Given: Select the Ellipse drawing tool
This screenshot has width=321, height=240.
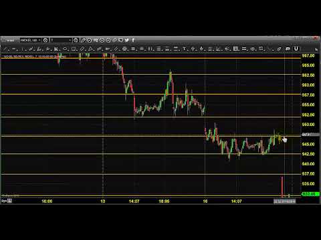Looking at the screenshot, I should point(65,49).
